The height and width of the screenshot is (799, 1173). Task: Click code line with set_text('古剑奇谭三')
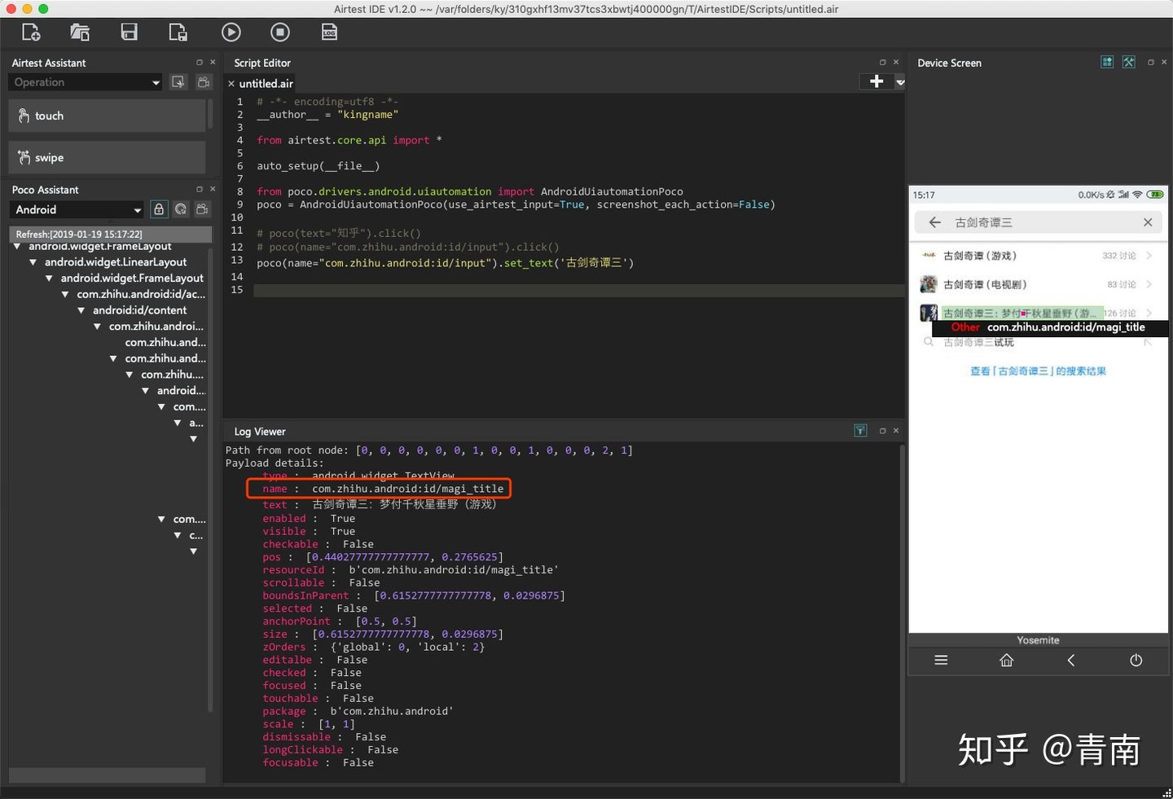(445, 262)
